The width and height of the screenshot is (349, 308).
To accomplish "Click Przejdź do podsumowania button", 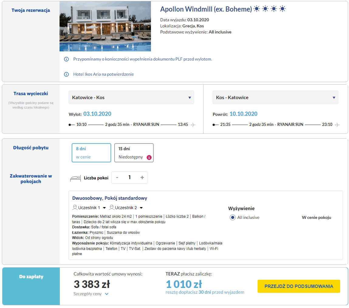I will [x=299, y=286].
